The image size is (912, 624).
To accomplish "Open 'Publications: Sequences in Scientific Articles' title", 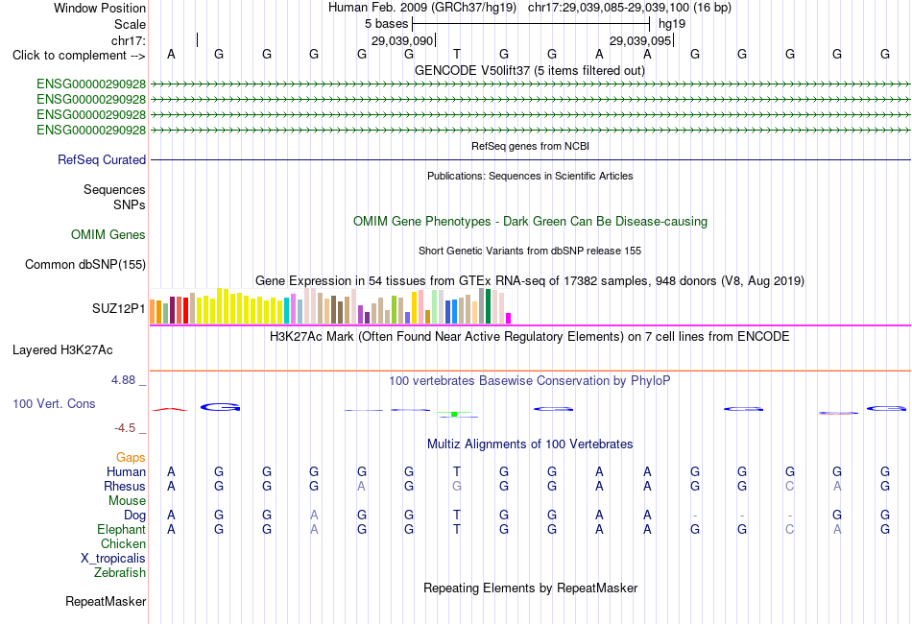I will click(x=530, y=176).
